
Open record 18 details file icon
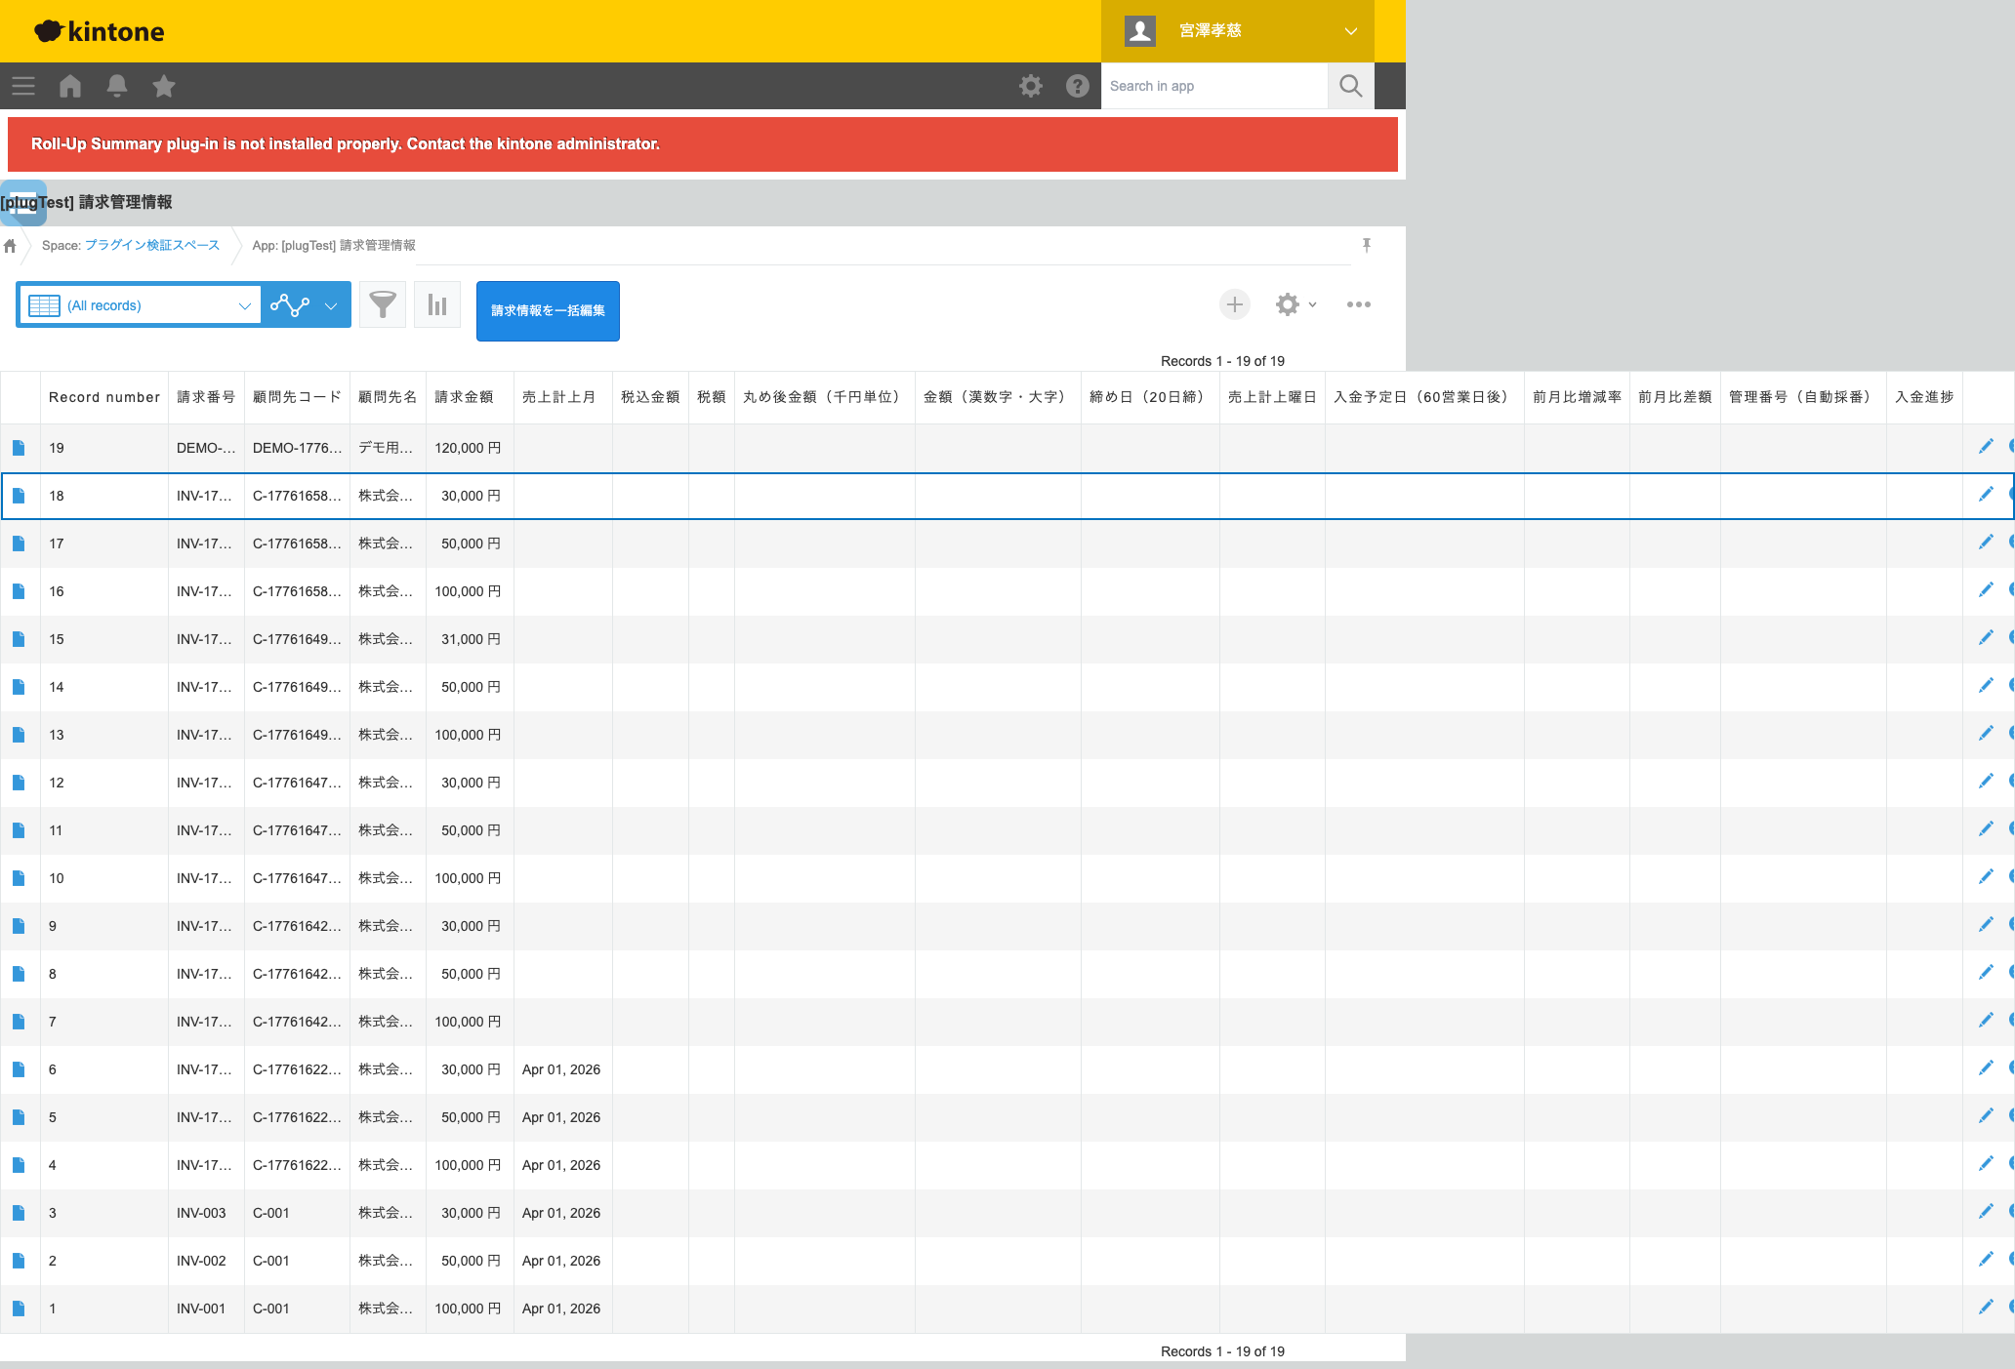pos(19,496)
